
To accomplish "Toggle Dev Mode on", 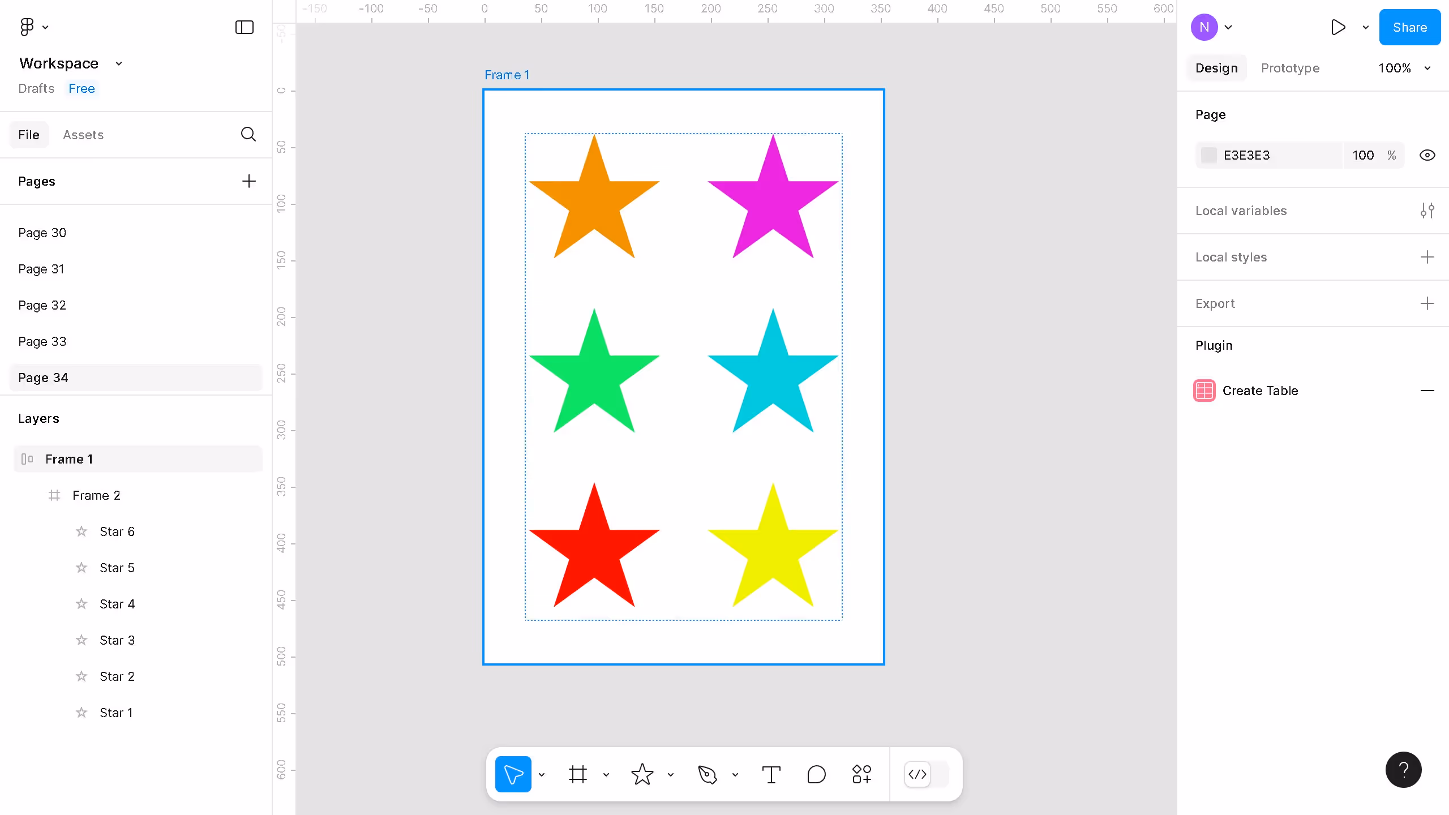I will pos(916,774).
